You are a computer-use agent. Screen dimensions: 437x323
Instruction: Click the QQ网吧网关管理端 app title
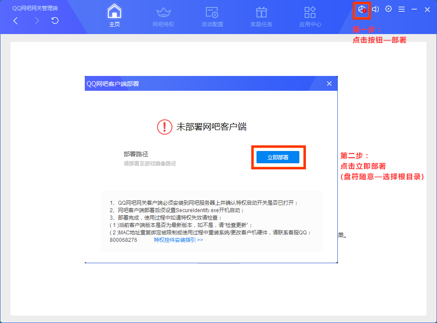(x=35, y=8)
